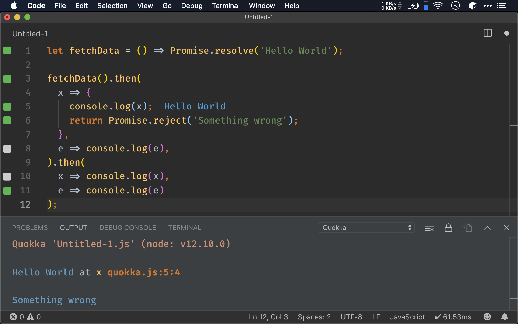Maximize panel with the chevron-up icon
Image resolution: width=518 pixels, height=324 pixels.
(487, 228)
